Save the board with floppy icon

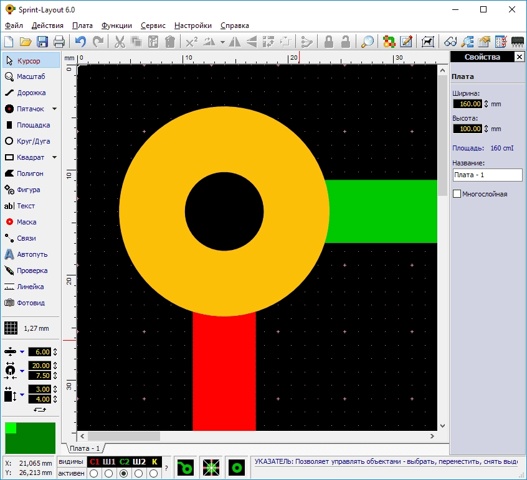[42, 42]
